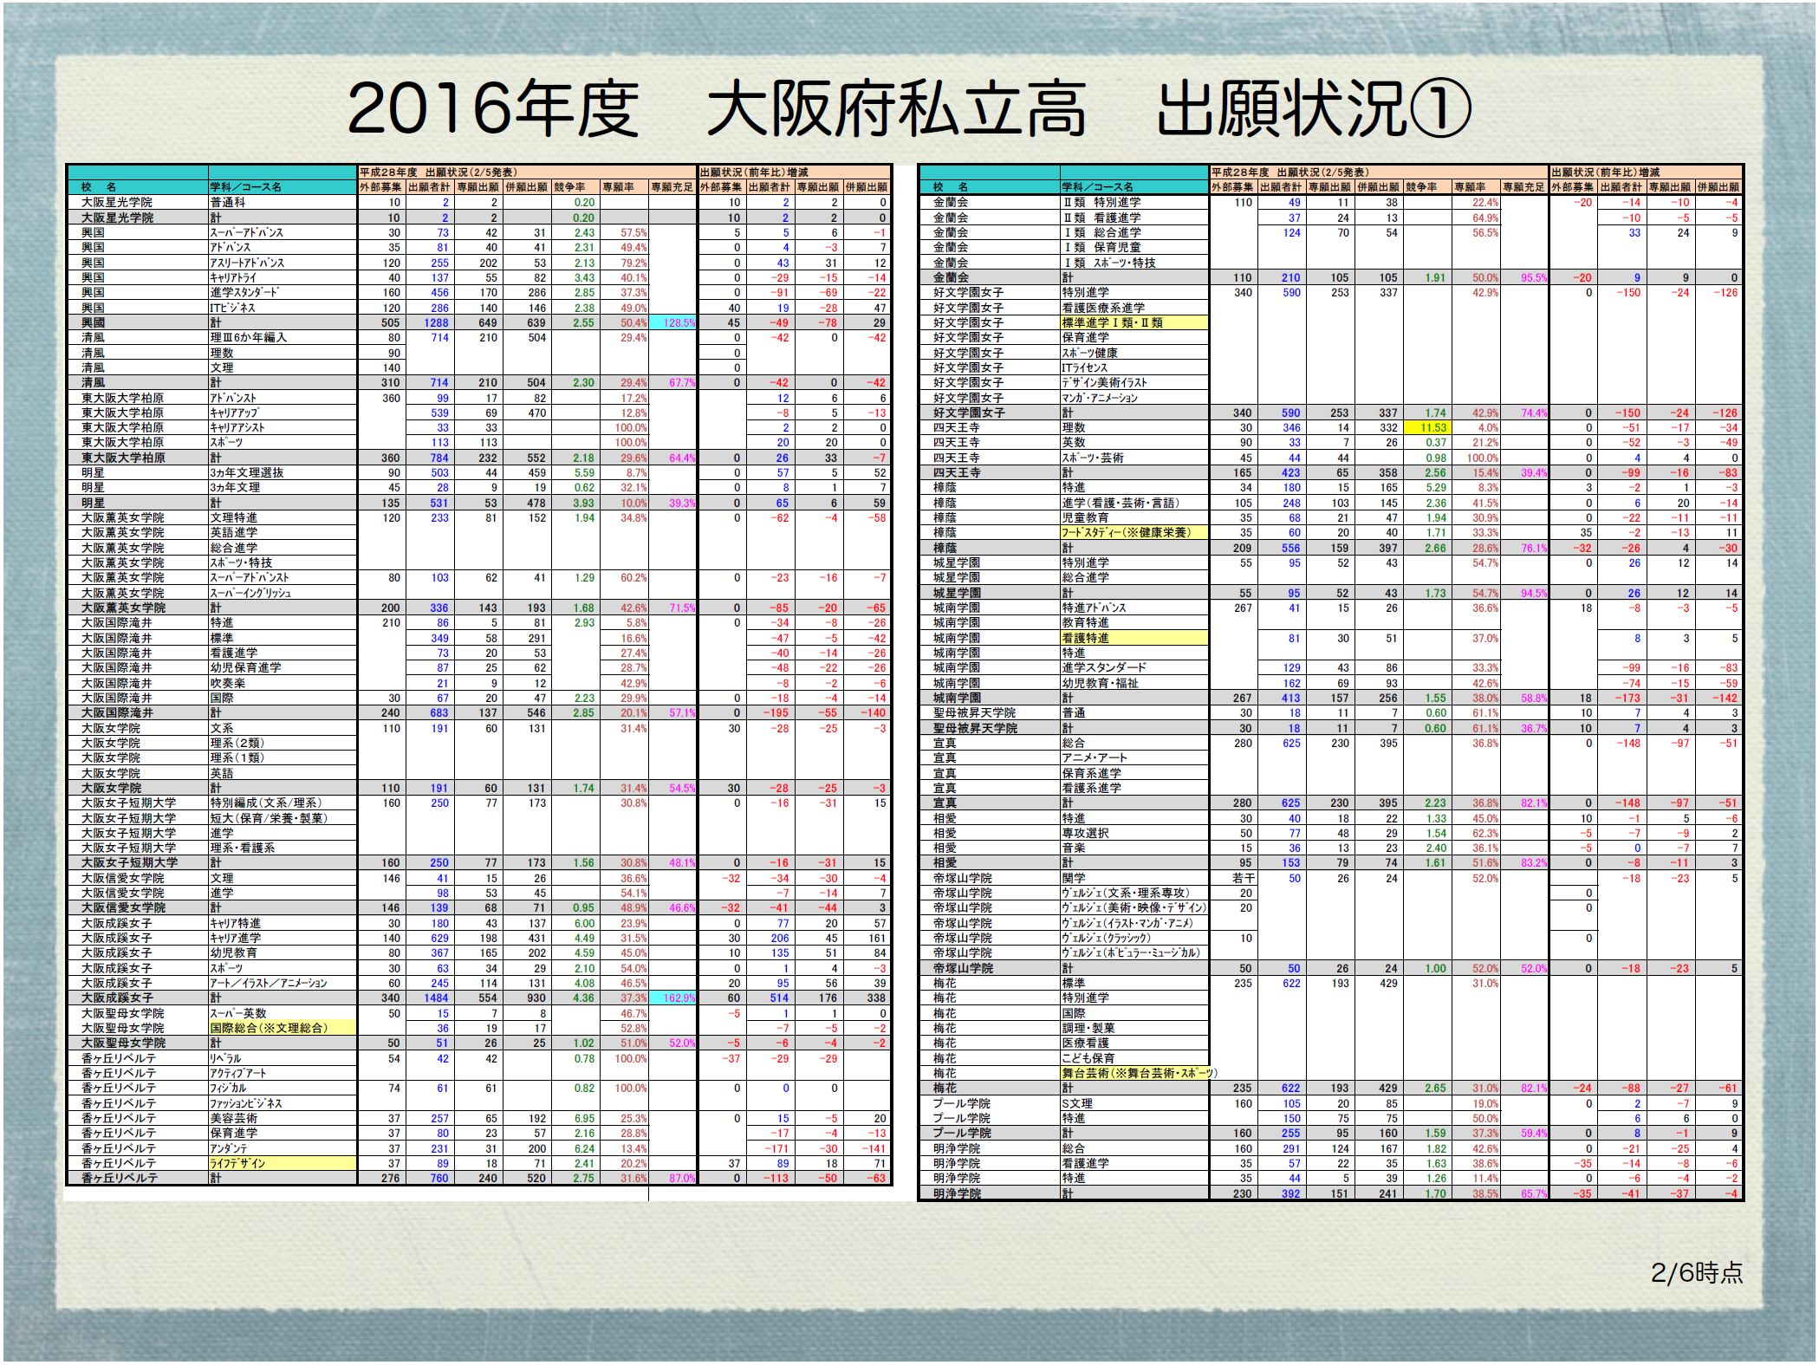Select the highlighted cell 標準進学Ⅰ類・Ⅱ類

[1134, 322]
